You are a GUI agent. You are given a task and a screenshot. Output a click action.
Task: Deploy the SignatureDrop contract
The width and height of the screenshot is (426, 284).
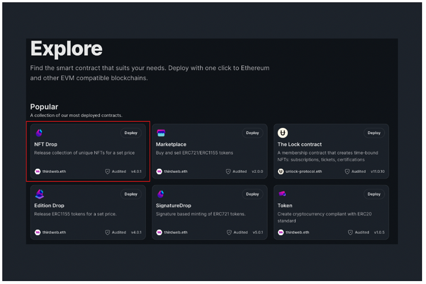point(253,194)
